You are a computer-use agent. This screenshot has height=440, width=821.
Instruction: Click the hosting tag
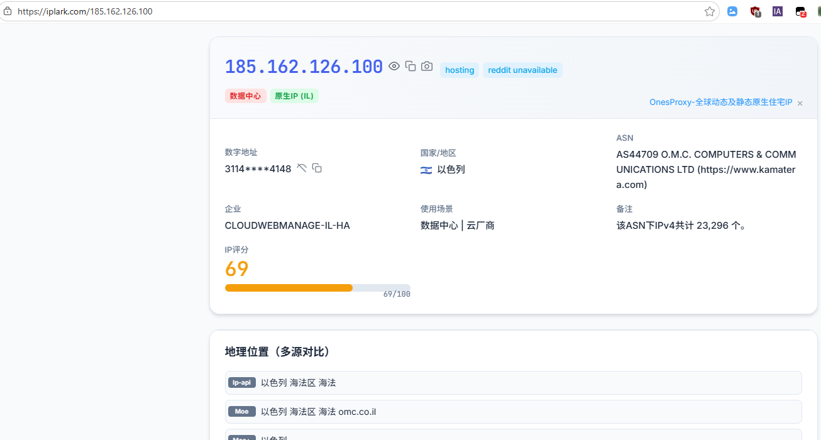pos(460,70)
